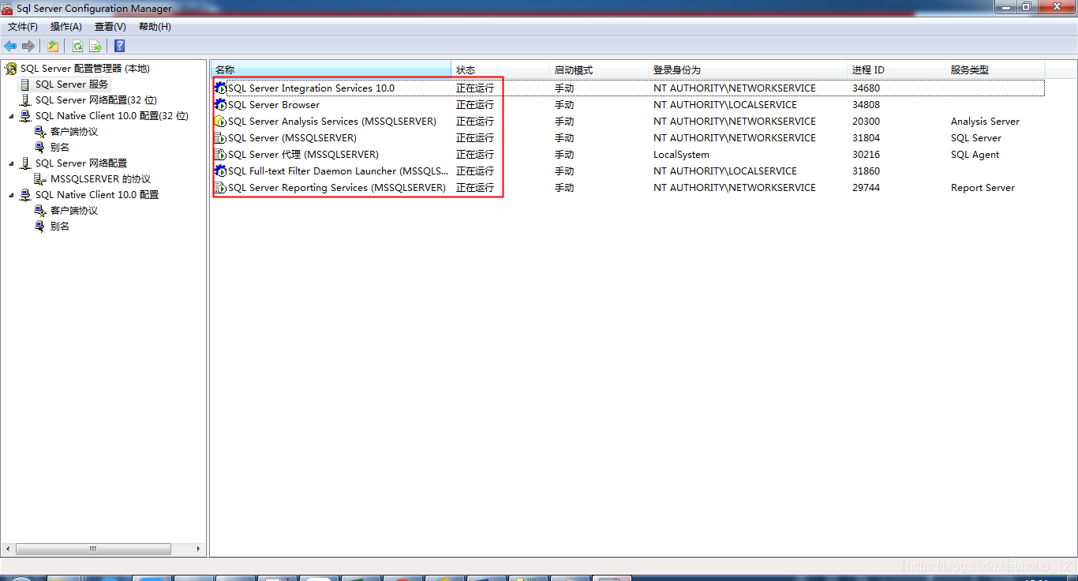Collapse SQL Native Client 10.0 配置(32 位) node

pos(12,116)
